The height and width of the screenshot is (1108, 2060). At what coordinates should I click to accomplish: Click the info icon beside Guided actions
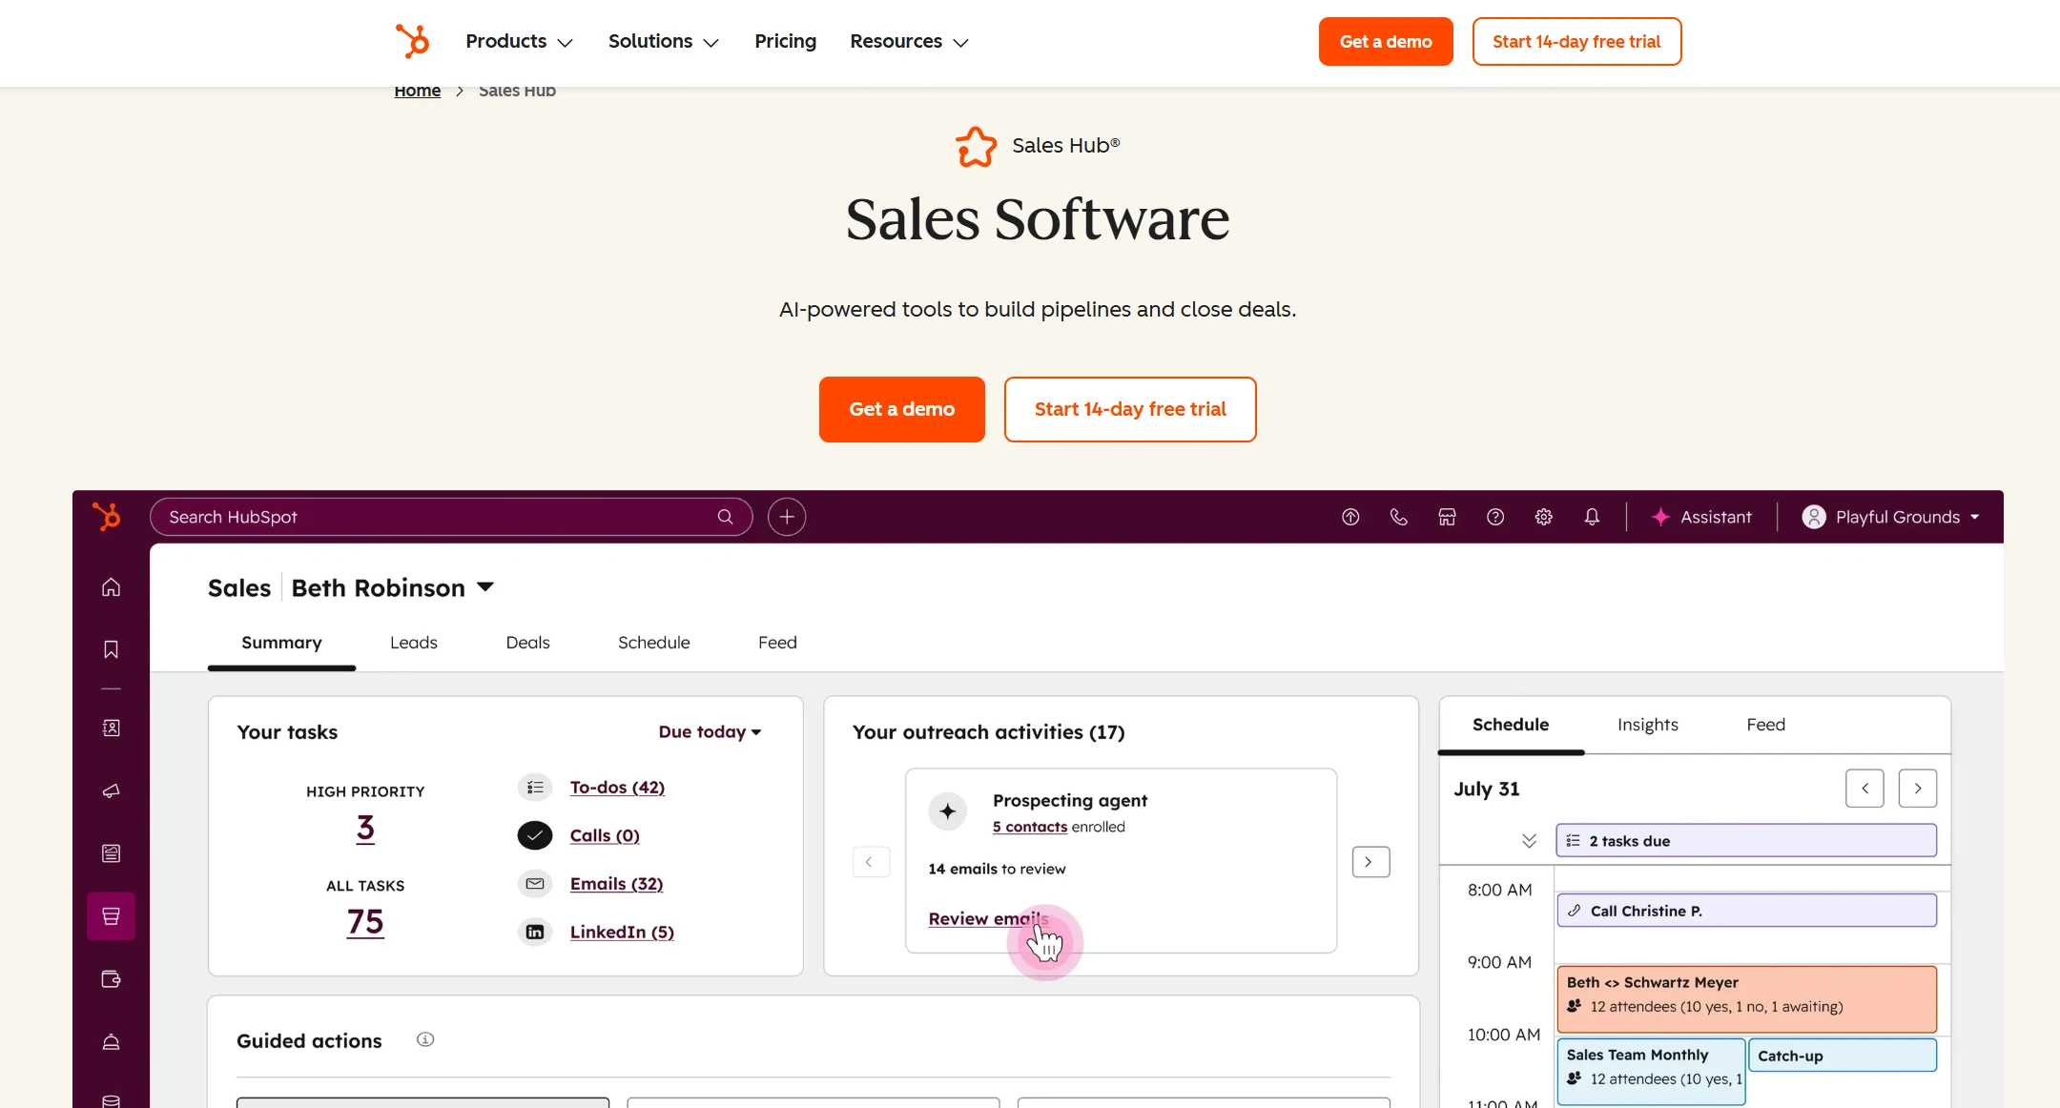pyautogui.click(x=425, y=1039)
